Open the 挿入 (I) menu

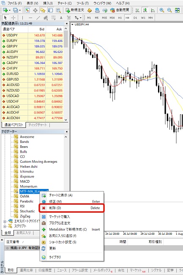click(x=48, y=3)
